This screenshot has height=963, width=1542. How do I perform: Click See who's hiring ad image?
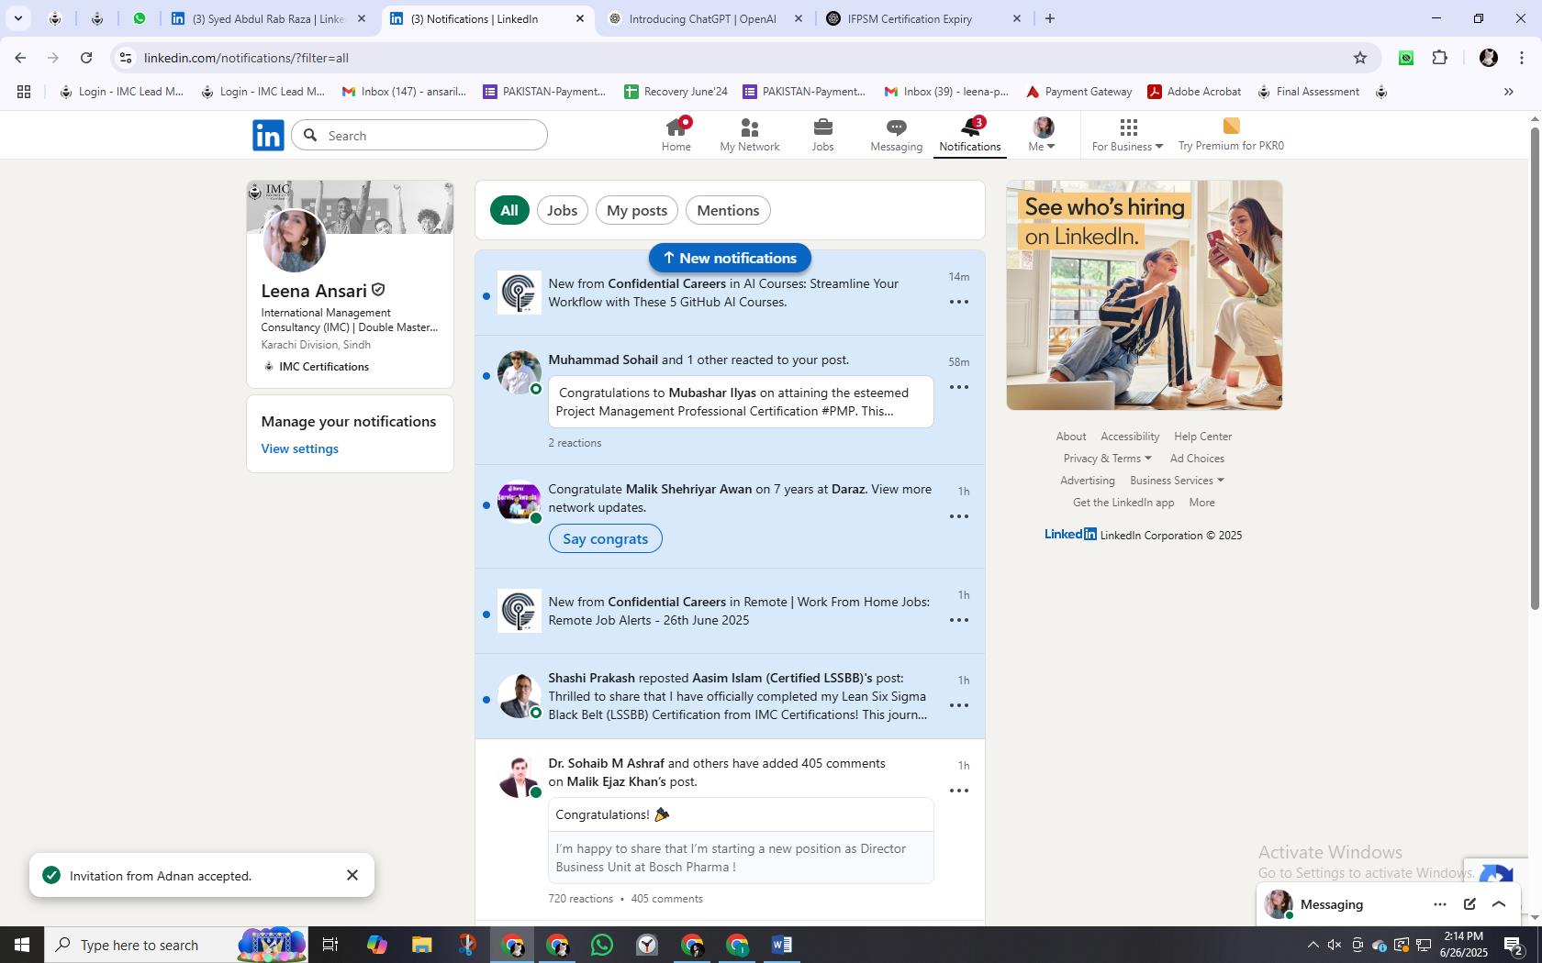(x=1145, y=295)
